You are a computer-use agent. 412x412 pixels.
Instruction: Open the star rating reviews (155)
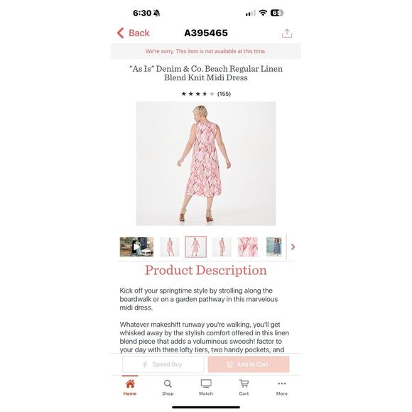click(206, 94)
